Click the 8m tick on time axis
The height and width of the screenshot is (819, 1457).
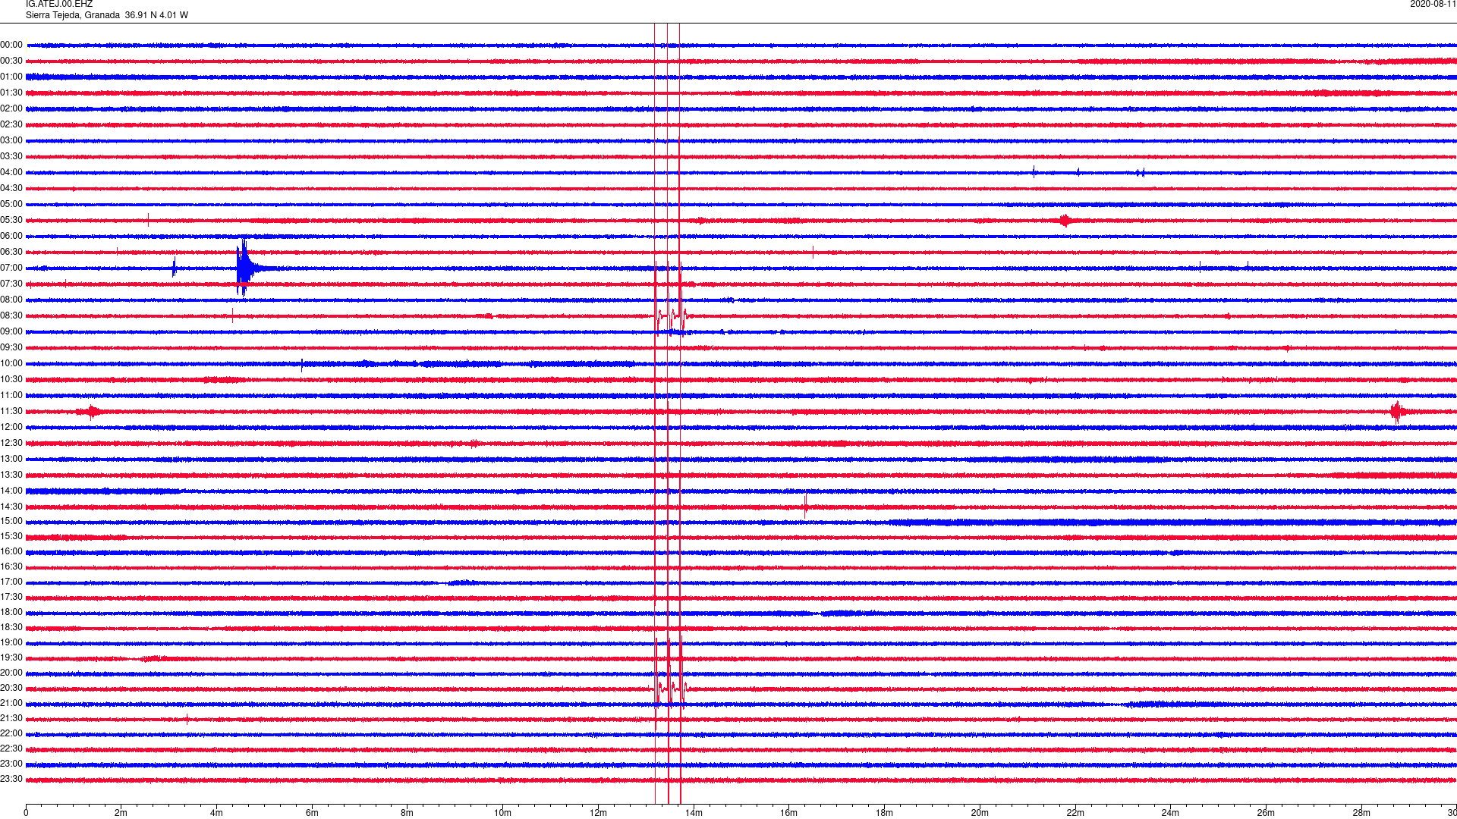click(408, 813)
